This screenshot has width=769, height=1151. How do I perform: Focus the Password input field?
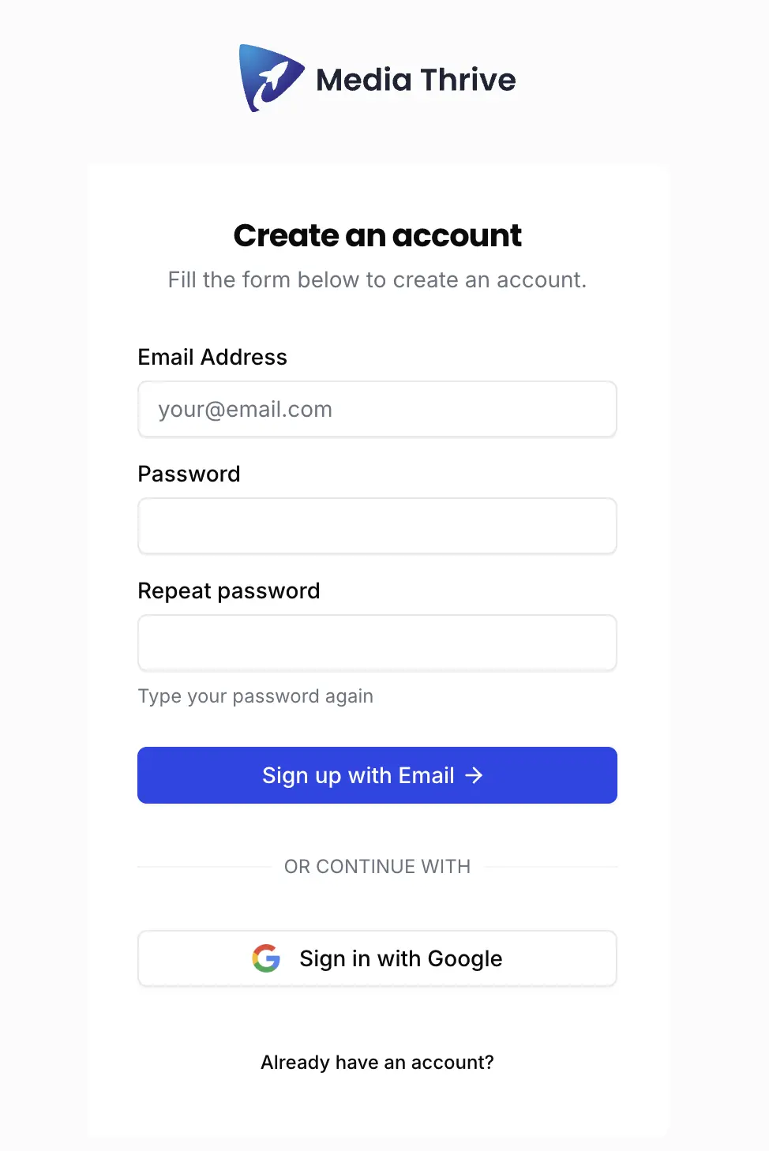click(x=377, y=526)
